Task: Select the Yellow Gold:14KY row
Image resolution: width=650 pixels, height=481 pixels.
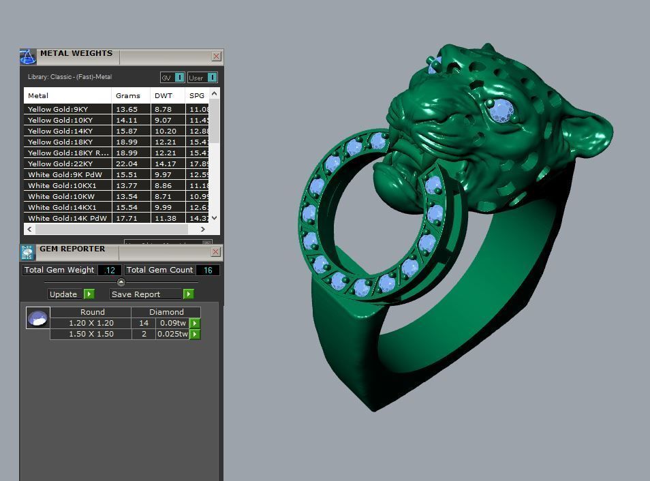Action: coord(117,131)
